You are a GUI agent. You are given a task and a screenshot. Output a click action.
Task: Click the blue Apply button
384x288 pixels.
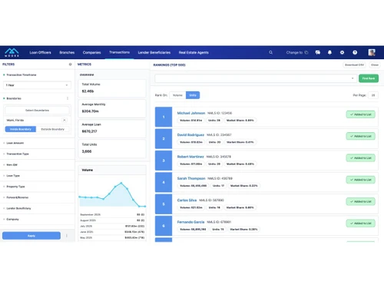tap(31, 236)
